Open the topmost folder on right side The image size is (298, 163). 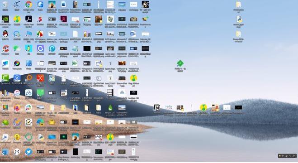coord(238,5)
